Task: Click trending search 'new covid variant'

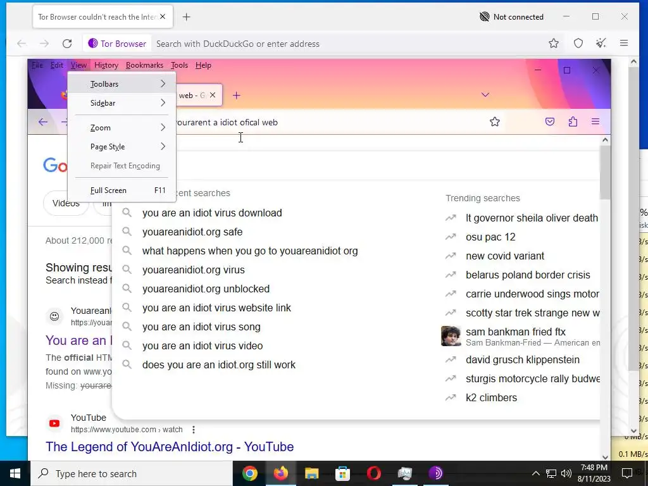Action: point(504,256)
